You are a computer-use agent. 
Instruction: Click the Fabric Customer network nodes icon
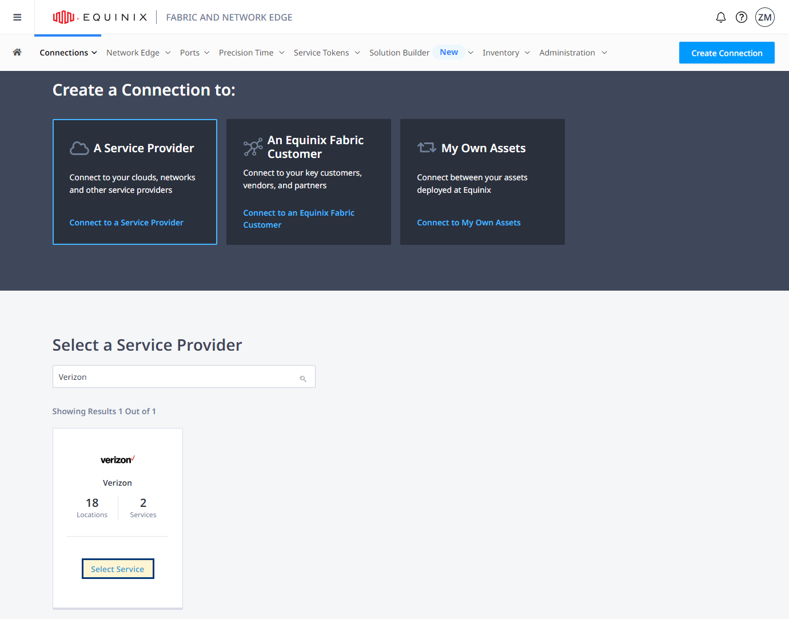point(253,147)
